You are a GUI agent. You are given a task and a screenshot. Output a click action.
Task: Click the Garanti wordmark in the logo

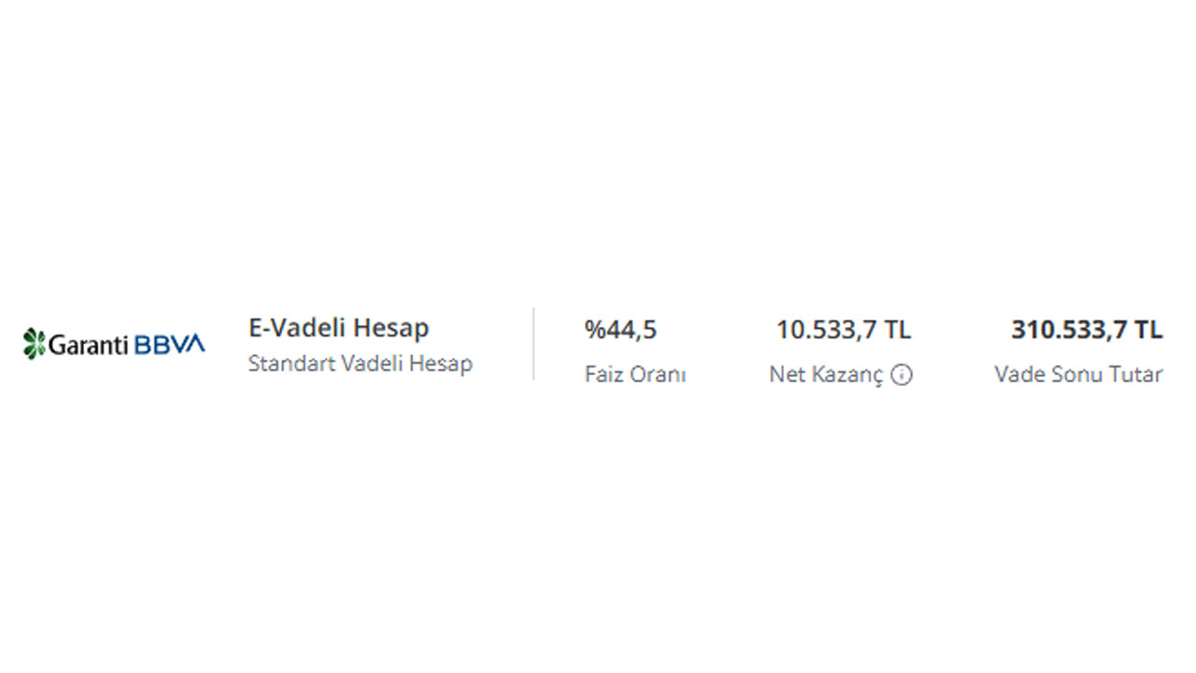click(88, 345)
